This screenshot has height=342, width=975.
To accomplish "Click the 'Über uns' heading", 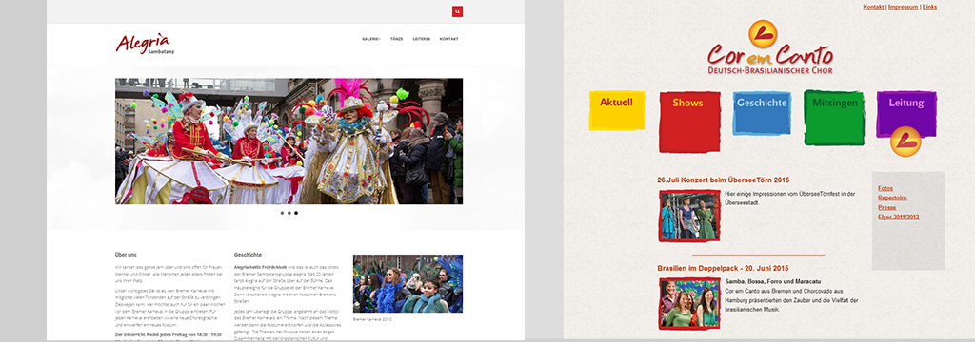I will [126, 255].
